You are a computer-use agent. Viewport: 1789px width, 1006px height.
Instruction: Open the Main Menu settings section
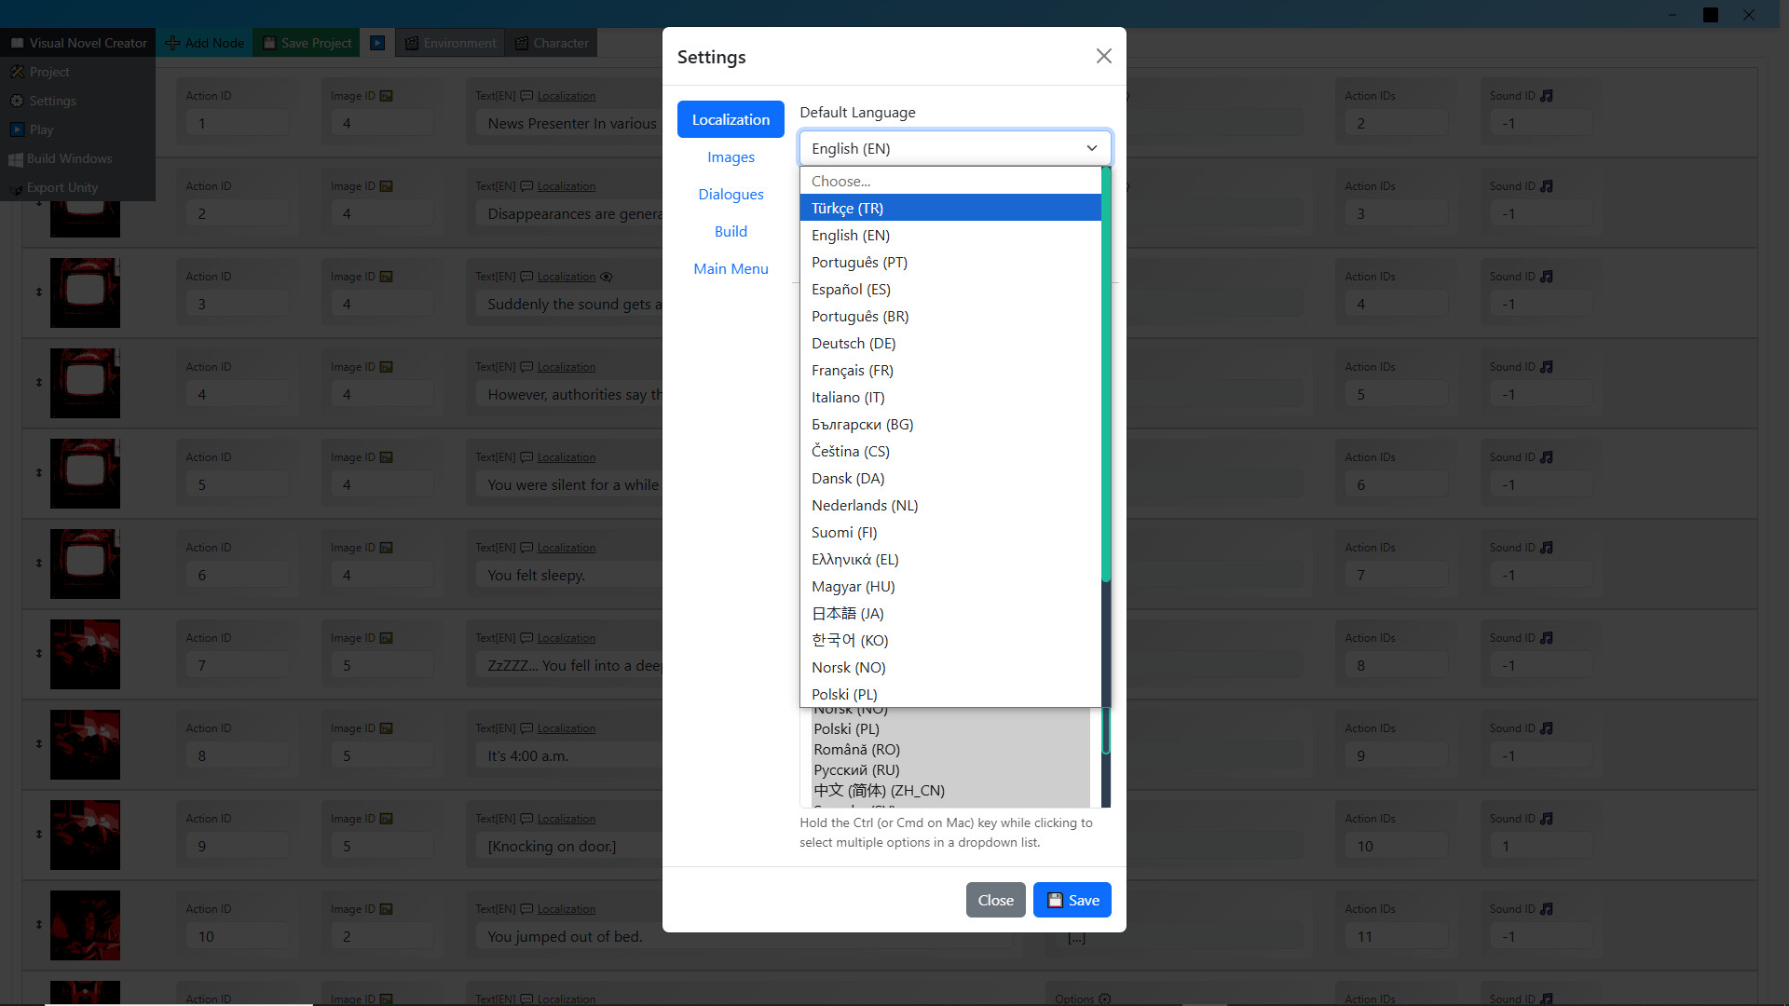(731, 268)
